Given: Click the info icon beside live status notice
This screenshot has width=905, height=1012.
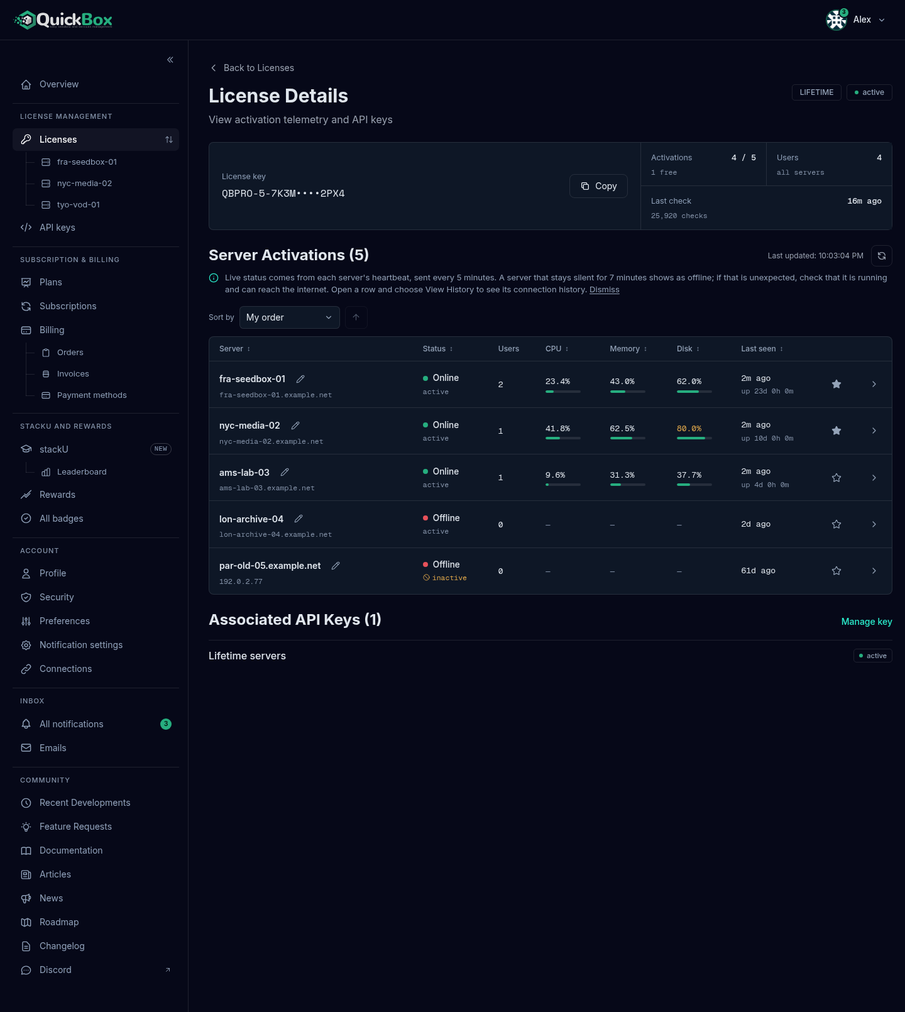Looking at the screenshot, I should [x=214, y=278].
